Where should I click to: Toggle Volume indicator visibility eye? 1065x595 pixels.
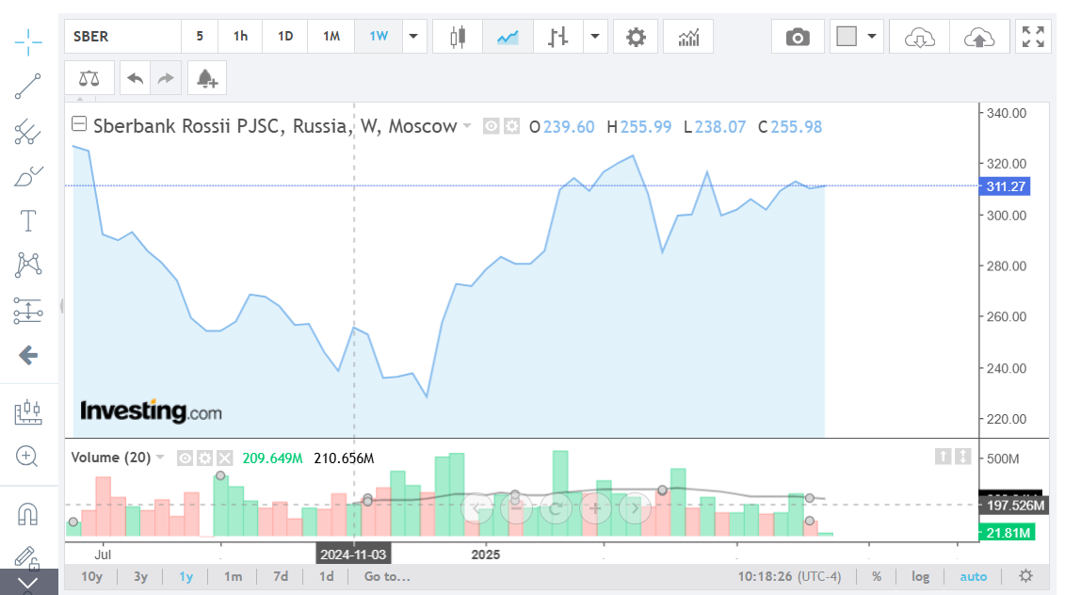(185, 458)
